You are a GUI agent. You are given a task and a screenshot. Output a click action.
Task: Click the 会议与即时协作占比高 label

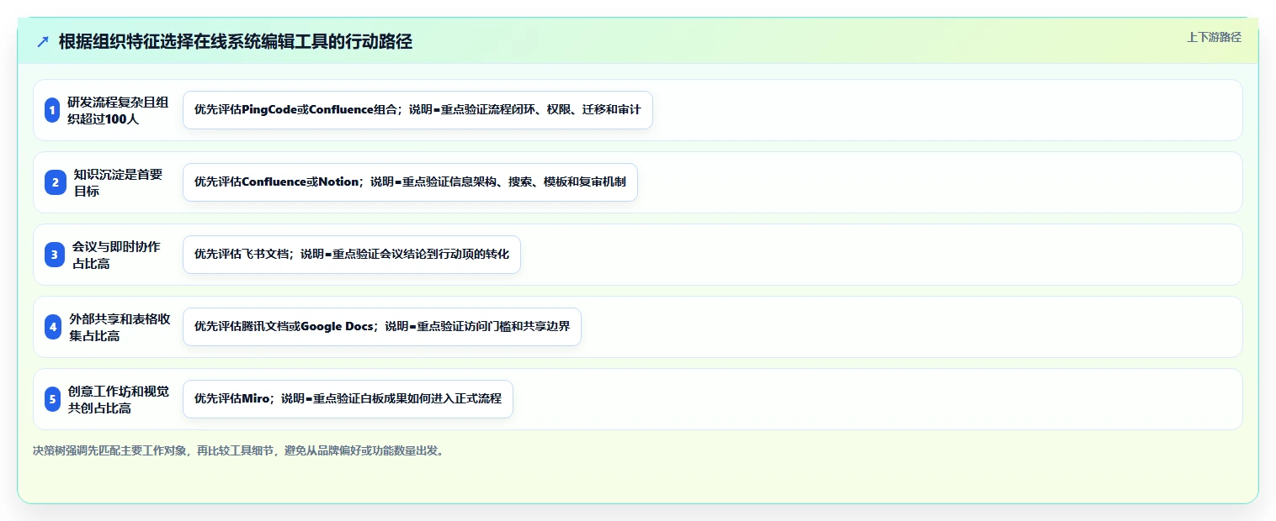[116, 255]
